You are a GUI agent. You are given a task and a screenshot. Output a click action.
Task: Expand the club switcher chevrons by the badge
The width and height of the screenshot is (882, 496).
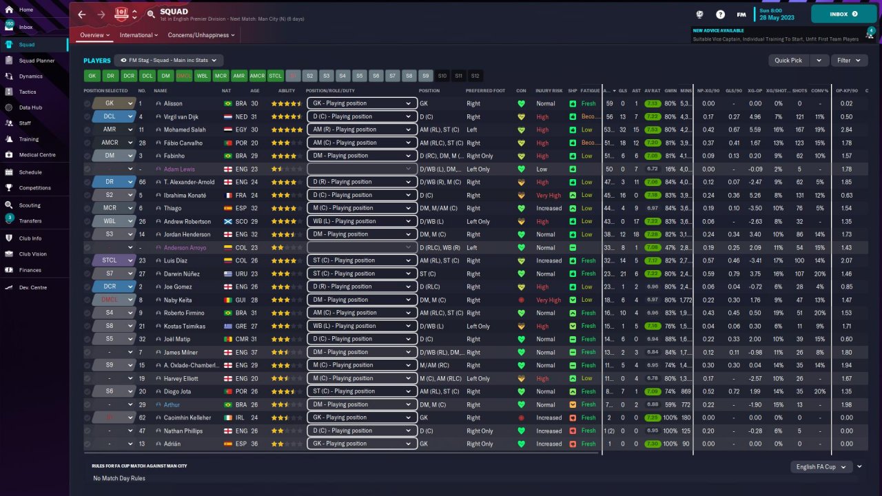tap(134, 14)
